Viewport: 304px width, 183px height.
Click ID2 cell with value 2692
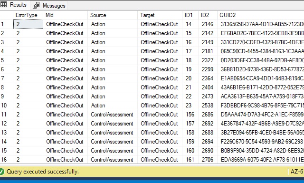[208, 124]
